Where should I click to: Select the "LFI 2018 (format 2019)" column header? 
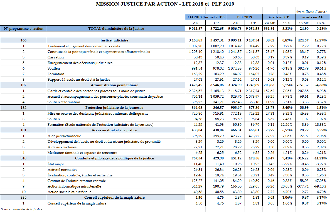tap(206, 17)
